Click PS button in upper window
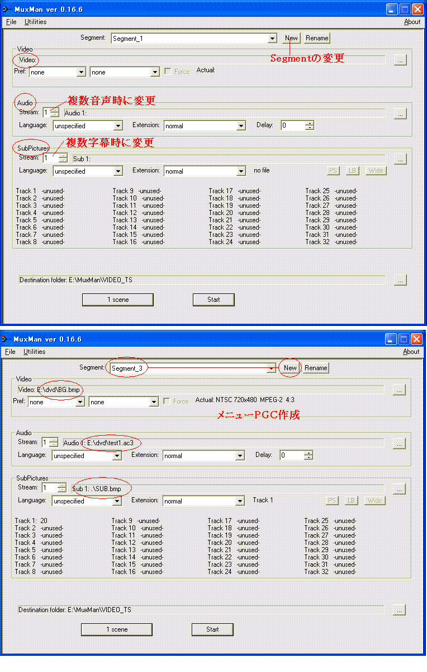Image resolution: width=427 pixels, height=672 pixels. point(334,171)
